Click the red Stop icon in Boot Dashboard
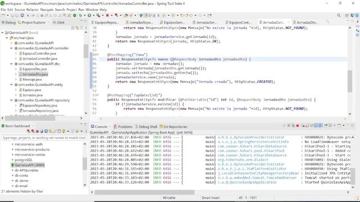The height and width of the screenshot is (202, 360). pyautogui.click(x=37, y=131)
